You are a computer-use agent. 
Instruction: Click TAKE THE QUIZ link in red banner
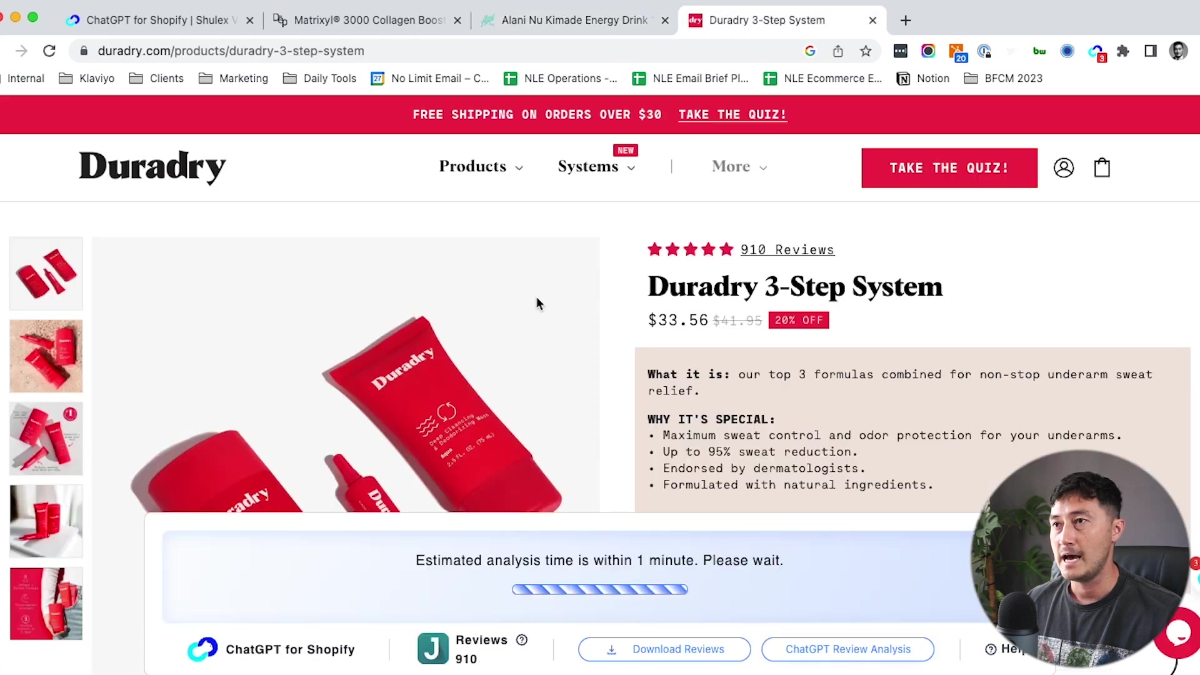(x=732, y=114)
